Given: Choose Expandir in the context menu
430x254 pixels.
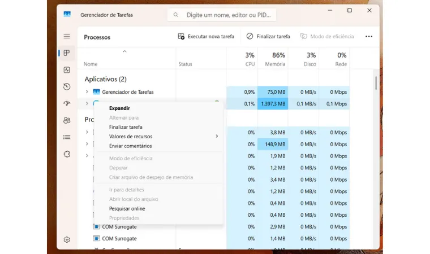Looking at the screenshot, I should (119, 108).
